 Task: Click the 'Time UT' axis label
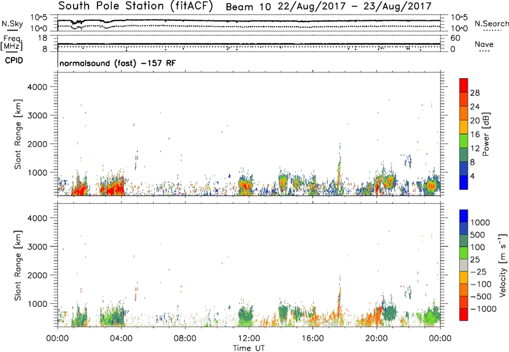[249, 348]
